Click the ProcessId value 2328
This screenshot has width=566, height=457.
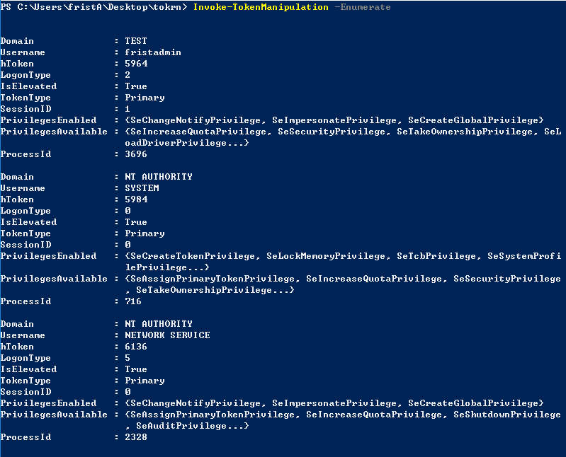(136, 436)
